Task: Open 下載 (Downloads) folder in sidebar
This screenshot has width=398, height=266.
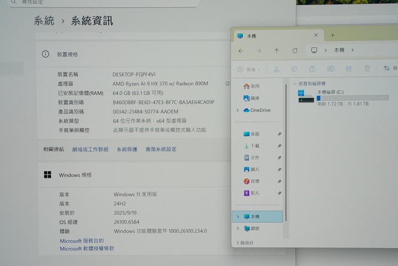Action: click(252, 145)
